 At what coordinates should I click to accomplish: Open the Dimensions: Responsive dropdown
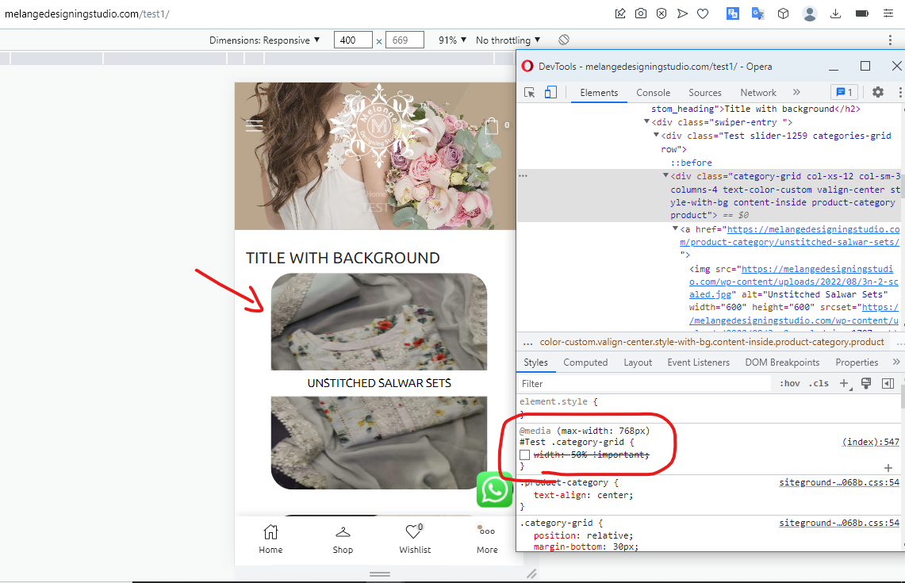click(x=264, y=40)
